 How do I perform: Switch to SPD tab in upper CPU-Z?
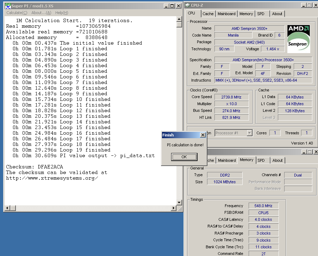[261, 14]
